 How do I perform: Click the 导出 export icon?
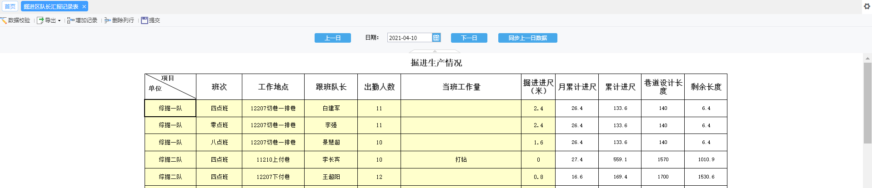point(40,20)
